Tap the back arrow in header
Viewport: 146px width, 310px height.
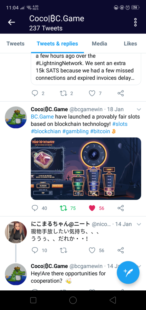tap(12, 22)
